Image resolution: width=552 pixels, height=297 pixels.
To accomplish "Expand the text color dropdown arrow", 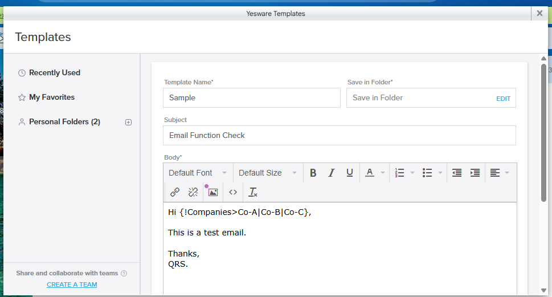I will (x=383, y=173).
